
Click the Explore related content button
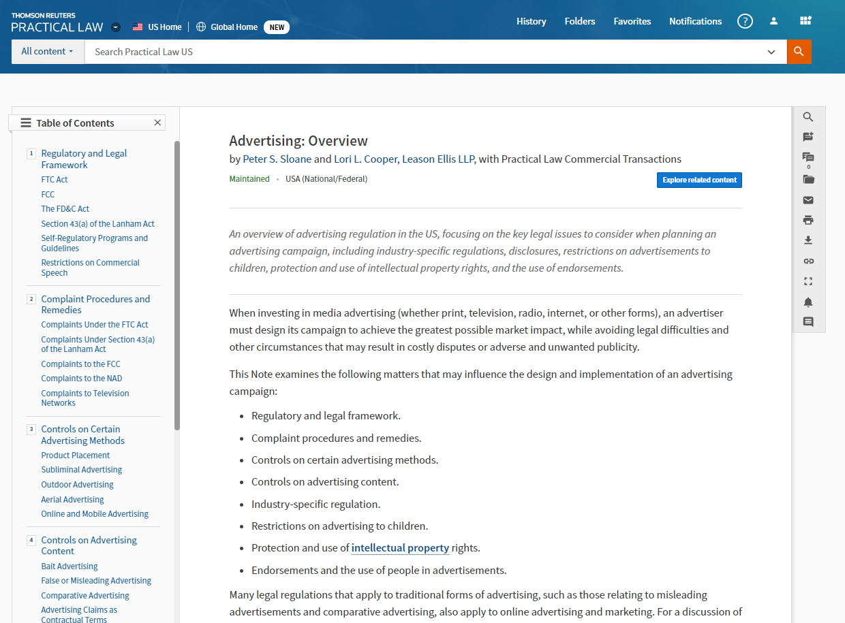[x=699, y=180]
